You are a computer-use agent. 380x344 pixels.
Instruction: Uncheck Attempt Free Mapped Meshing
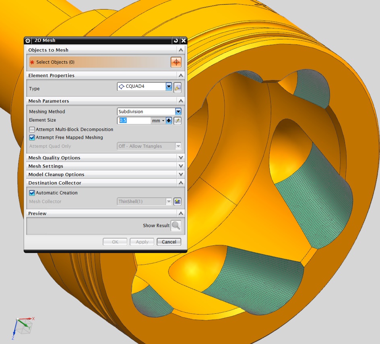[32, 138]
